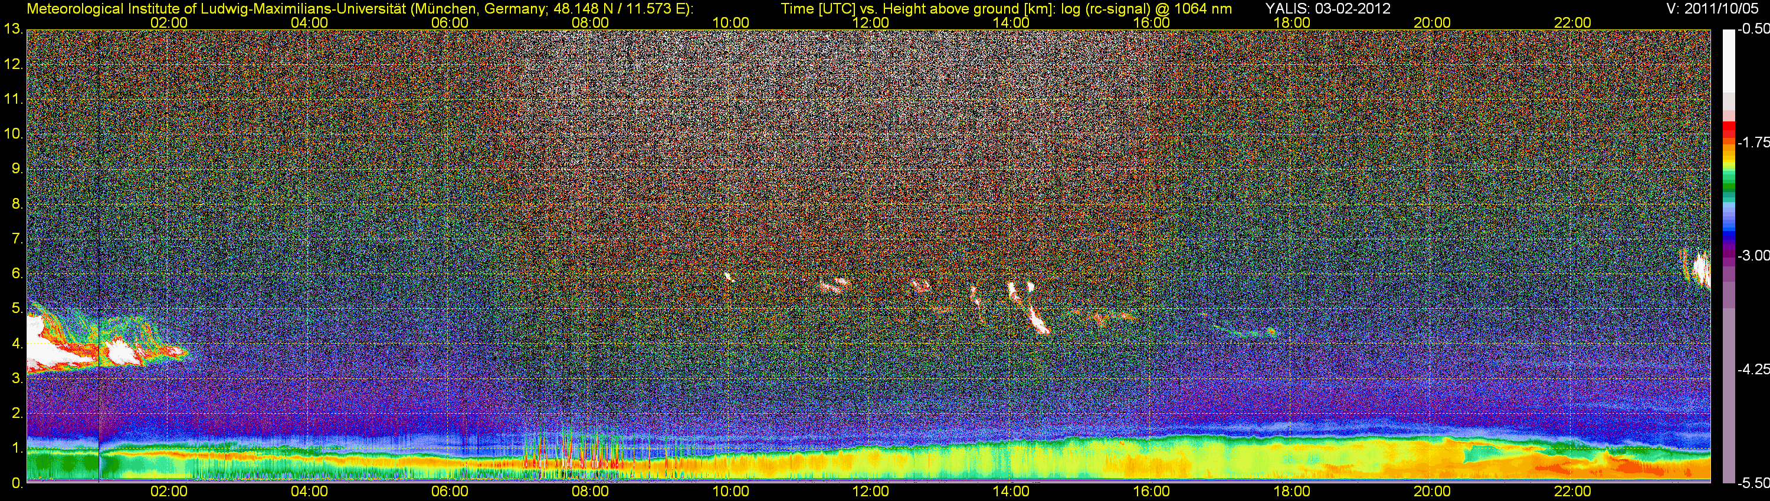
Task: Select the 22:00 label on the top time axis
Action: click(1573, 22)
